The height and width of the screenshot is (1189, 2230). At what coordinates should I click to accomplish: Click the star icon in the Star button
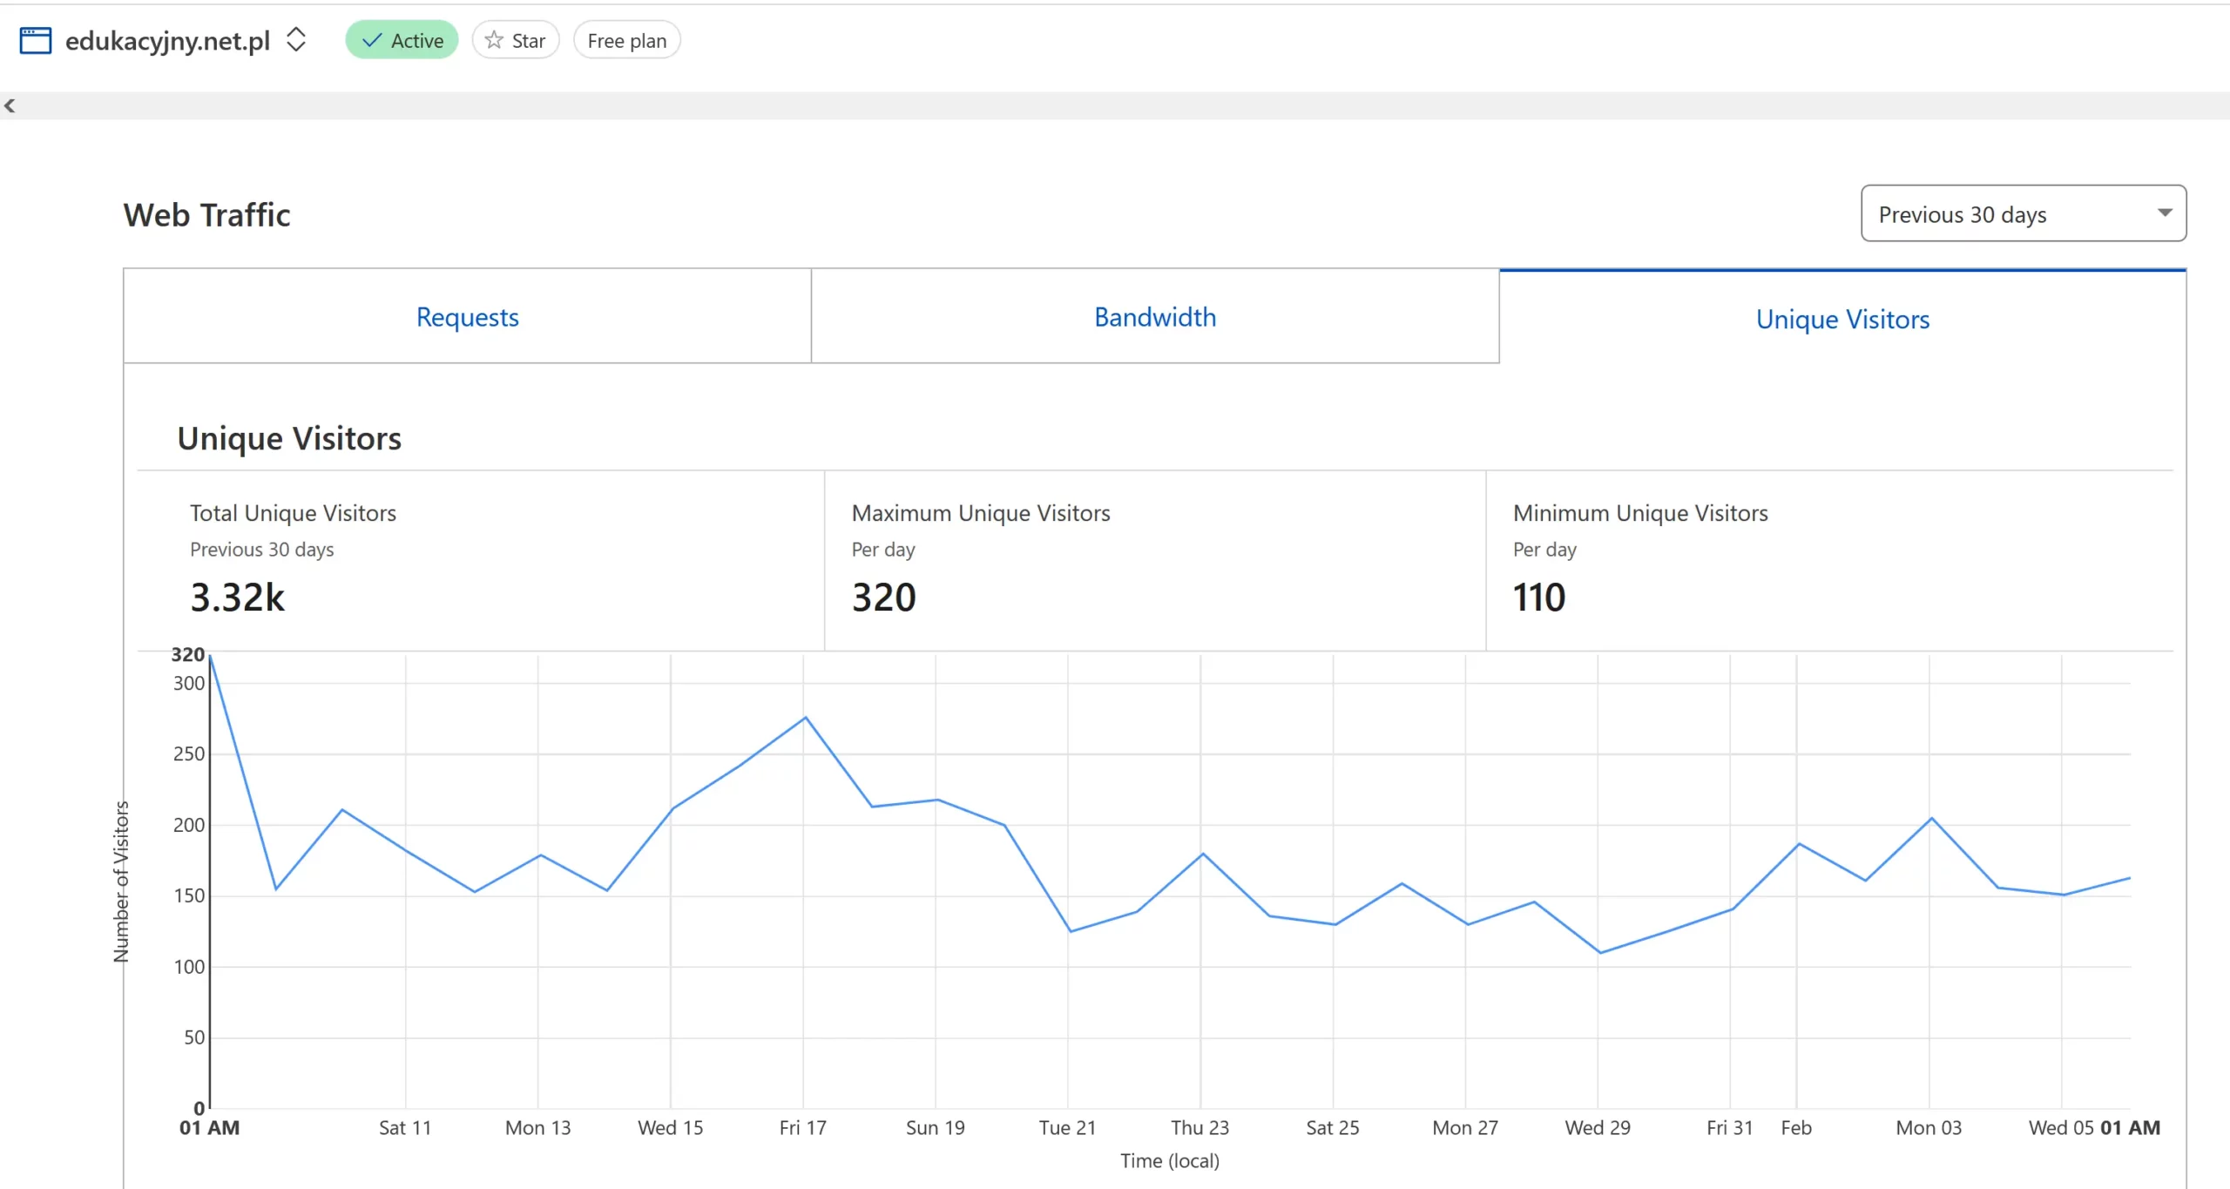[494, 40]
